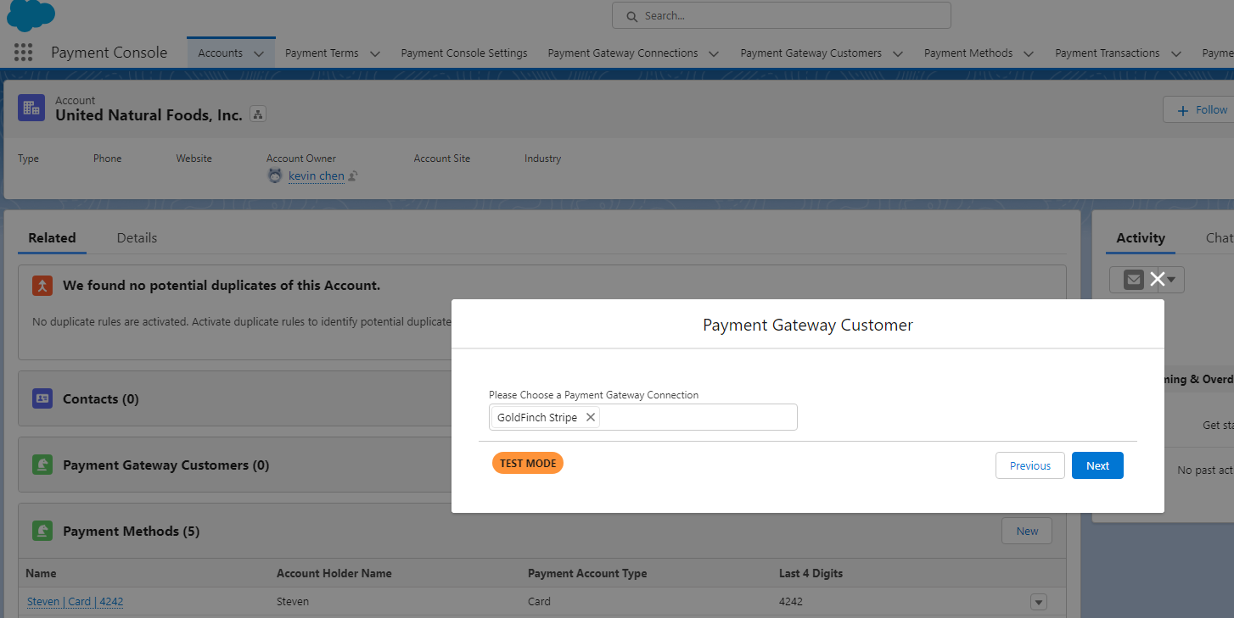
Task: Click the TEST MODE badge
Action: (x=528, y=464)
